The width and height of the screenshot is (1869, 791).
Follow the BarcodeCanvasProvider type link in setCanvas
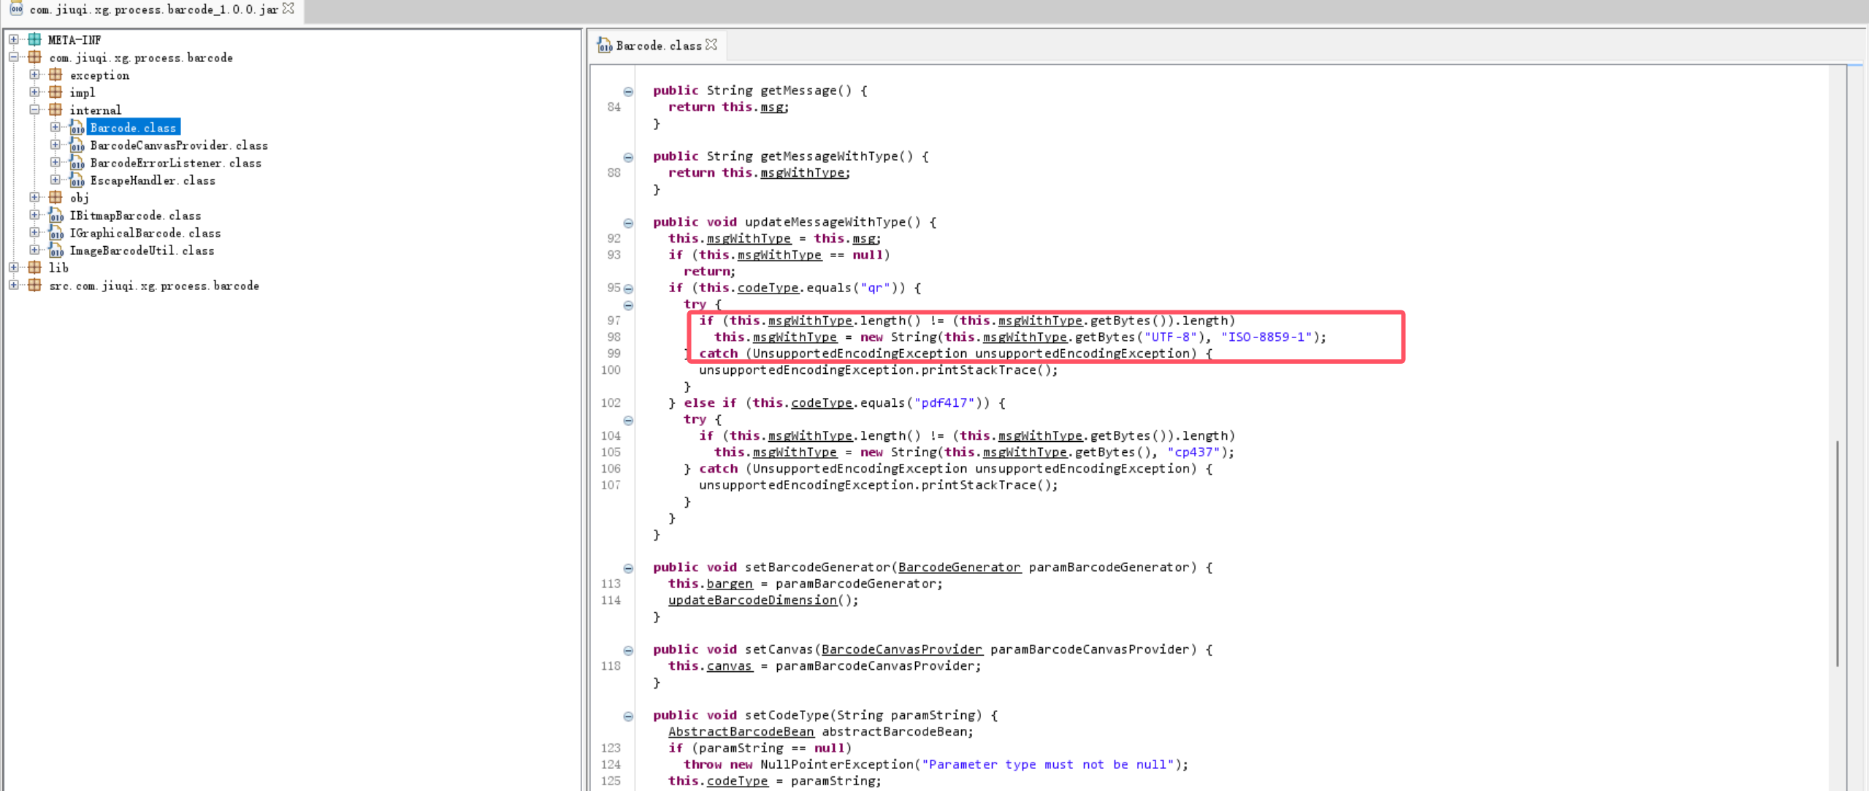pyautogui.click(x=902, y=649)
